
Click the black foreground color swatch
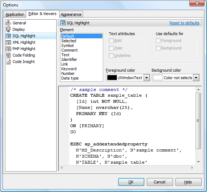tap(112, 78)
